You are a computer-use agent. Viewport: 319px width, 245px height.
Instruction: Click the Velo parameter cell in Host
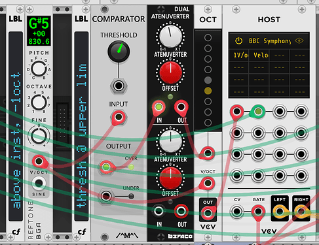tap(259, 55)
